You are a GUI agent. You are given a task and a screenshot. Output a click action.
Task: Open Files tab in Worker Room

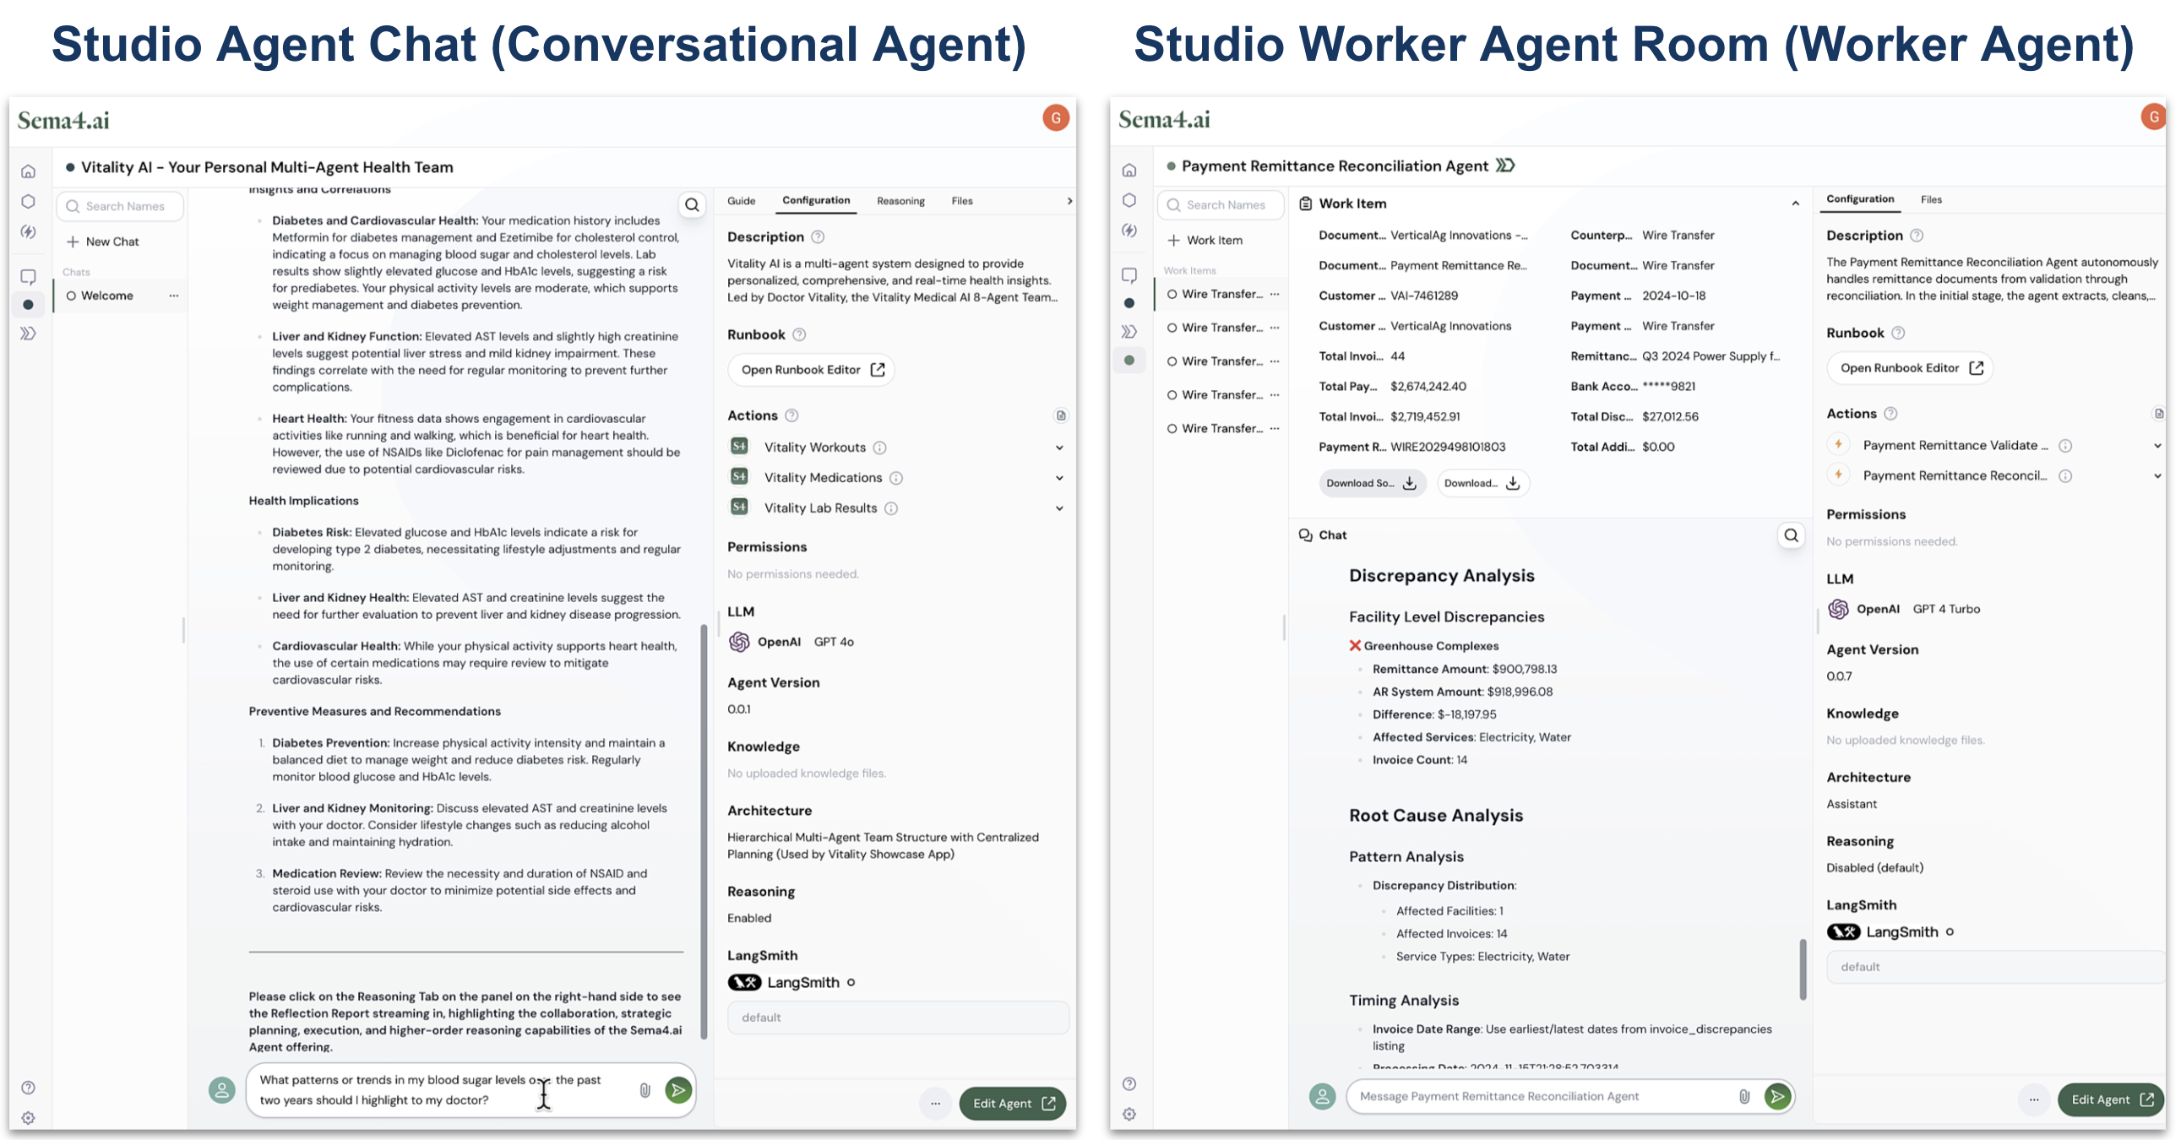click(1931, 201)
